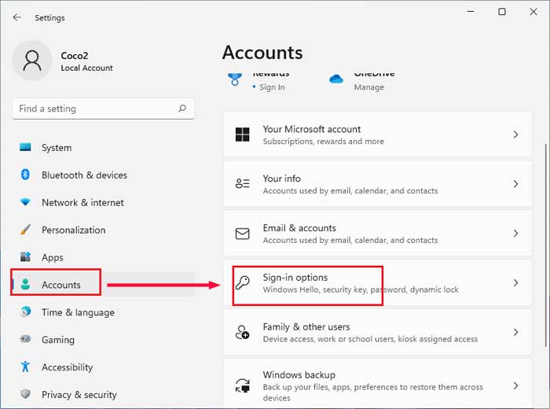Click the Time & language globe icon
Screen dimensions: 550x409
click(x=25, y=311)
